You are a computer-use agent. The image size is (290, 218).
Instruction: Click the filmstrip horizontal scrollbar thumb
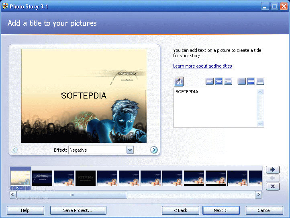(72, 195)
